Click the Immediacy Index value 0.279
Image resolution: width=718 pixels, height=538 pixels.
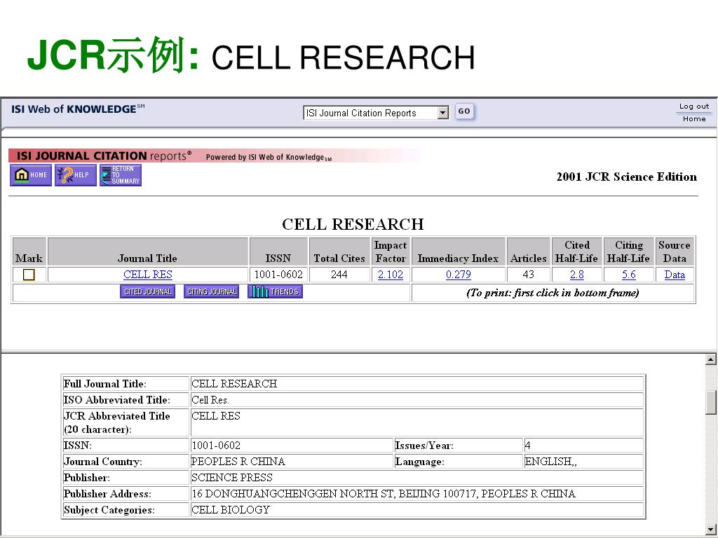click(459, 275)
